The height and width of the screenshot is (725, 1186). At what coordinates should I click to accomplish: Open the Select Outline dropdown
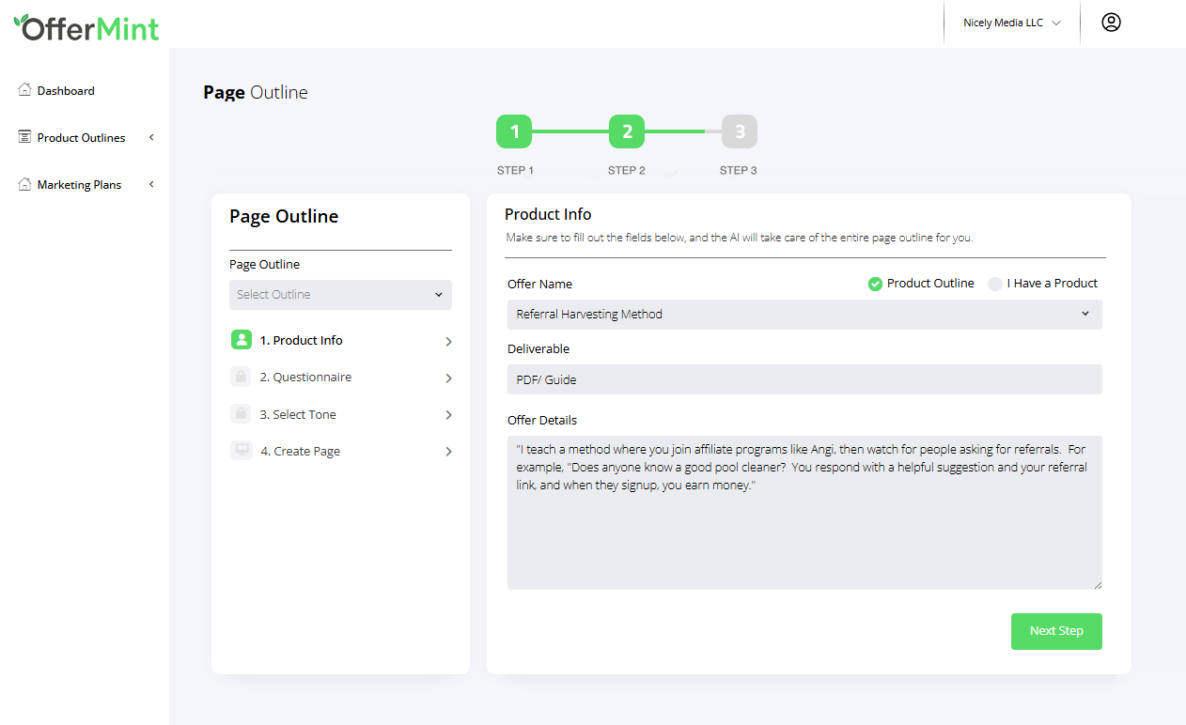pos(340,295)
